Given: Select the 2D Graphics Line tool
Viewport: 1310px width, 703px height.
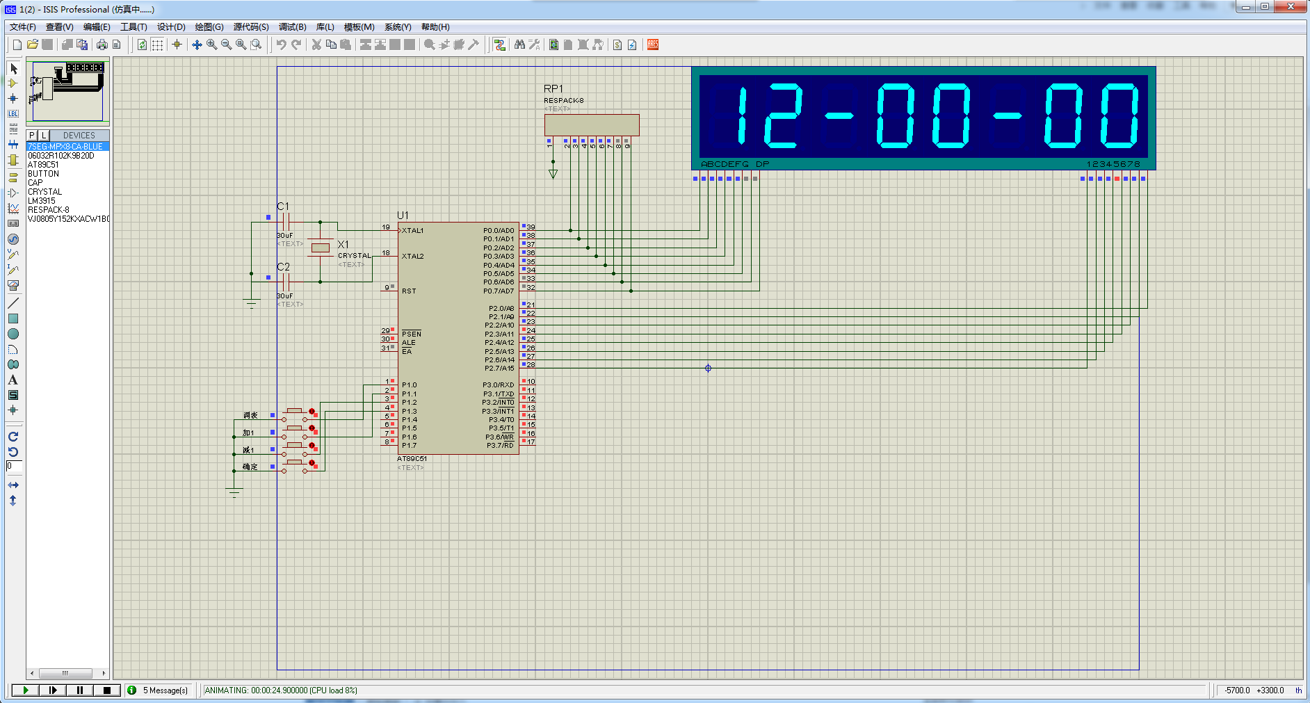Looking at the screenshot, I should pos(13,303).
